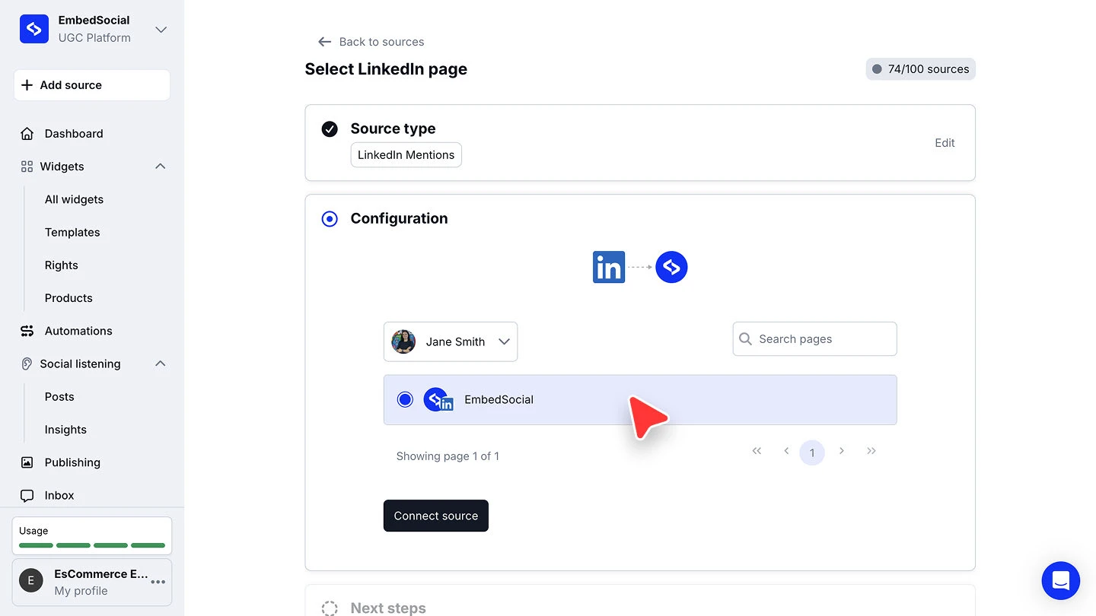Open the Jane Smith account dropdown
Screen dimensions: 1096x616
point(451,341)
